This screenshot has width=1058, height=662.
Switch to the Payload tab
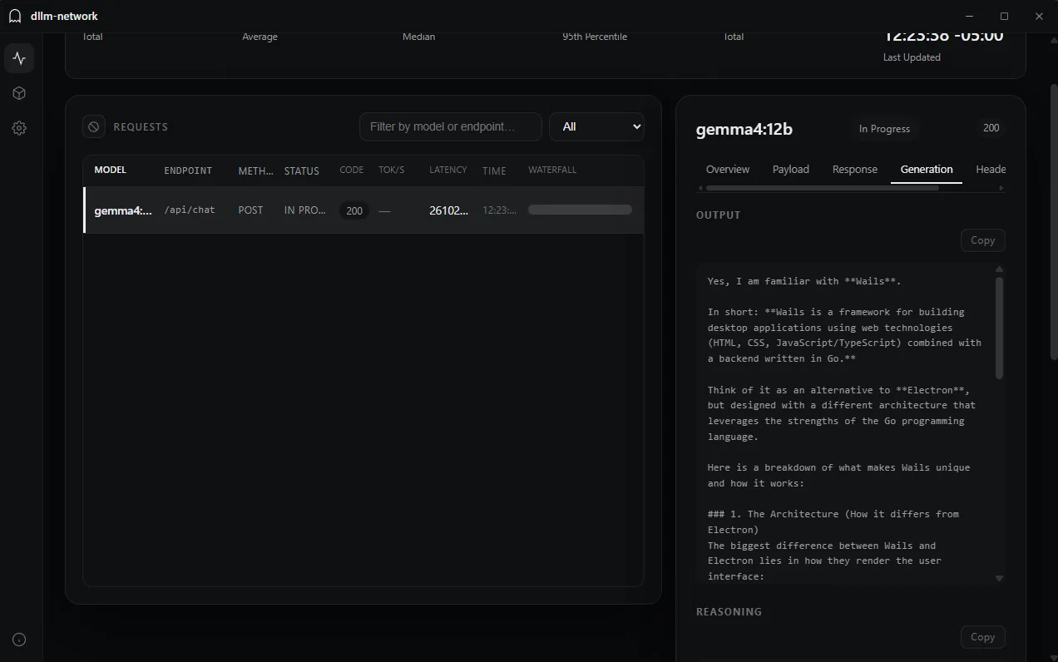[x=790, y=169]
